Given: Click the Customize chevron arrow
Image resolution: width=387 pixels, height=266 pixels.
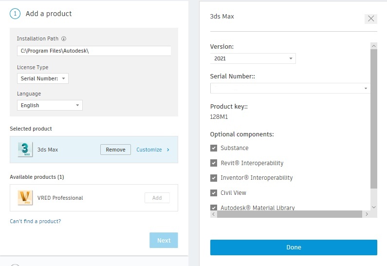Looking at the screenshot, I should tap(168, 150).
